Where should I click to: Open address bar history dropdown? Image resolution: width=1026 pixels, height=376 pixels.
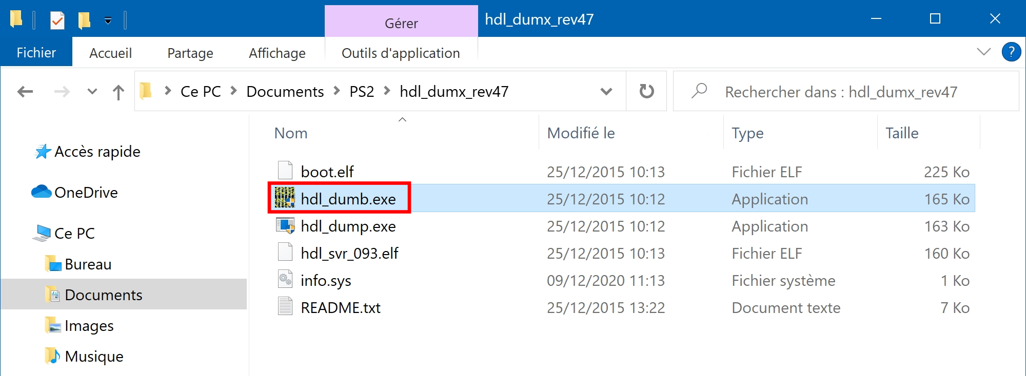(606, 92)
